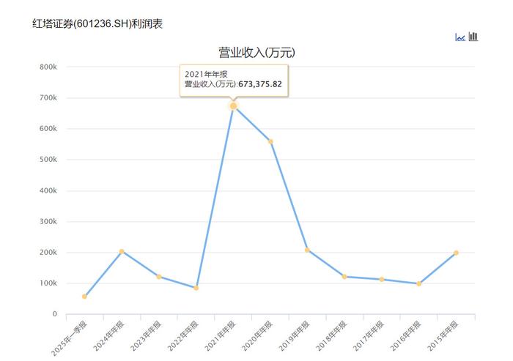
Task: Click the 2024年年报 x-axis label
Action: point(108,336)
